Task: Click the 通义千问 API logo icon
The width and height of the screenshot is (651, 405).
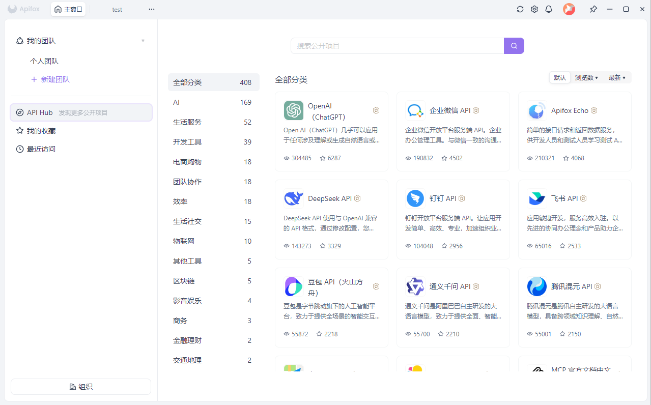Action: (415, 286)
